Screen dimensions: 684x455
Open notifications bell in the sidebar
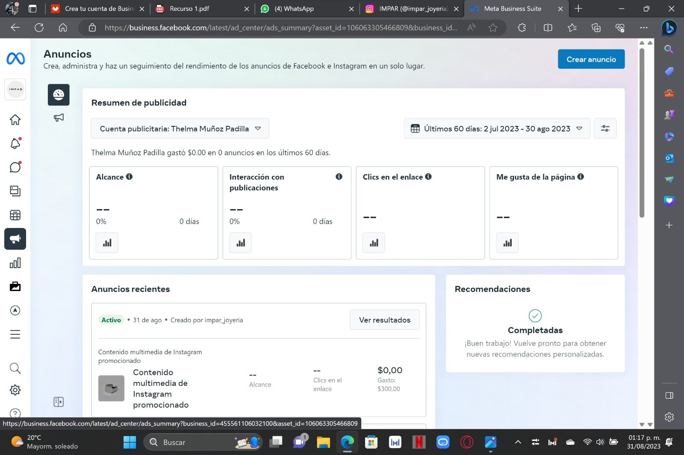point(15,144)
